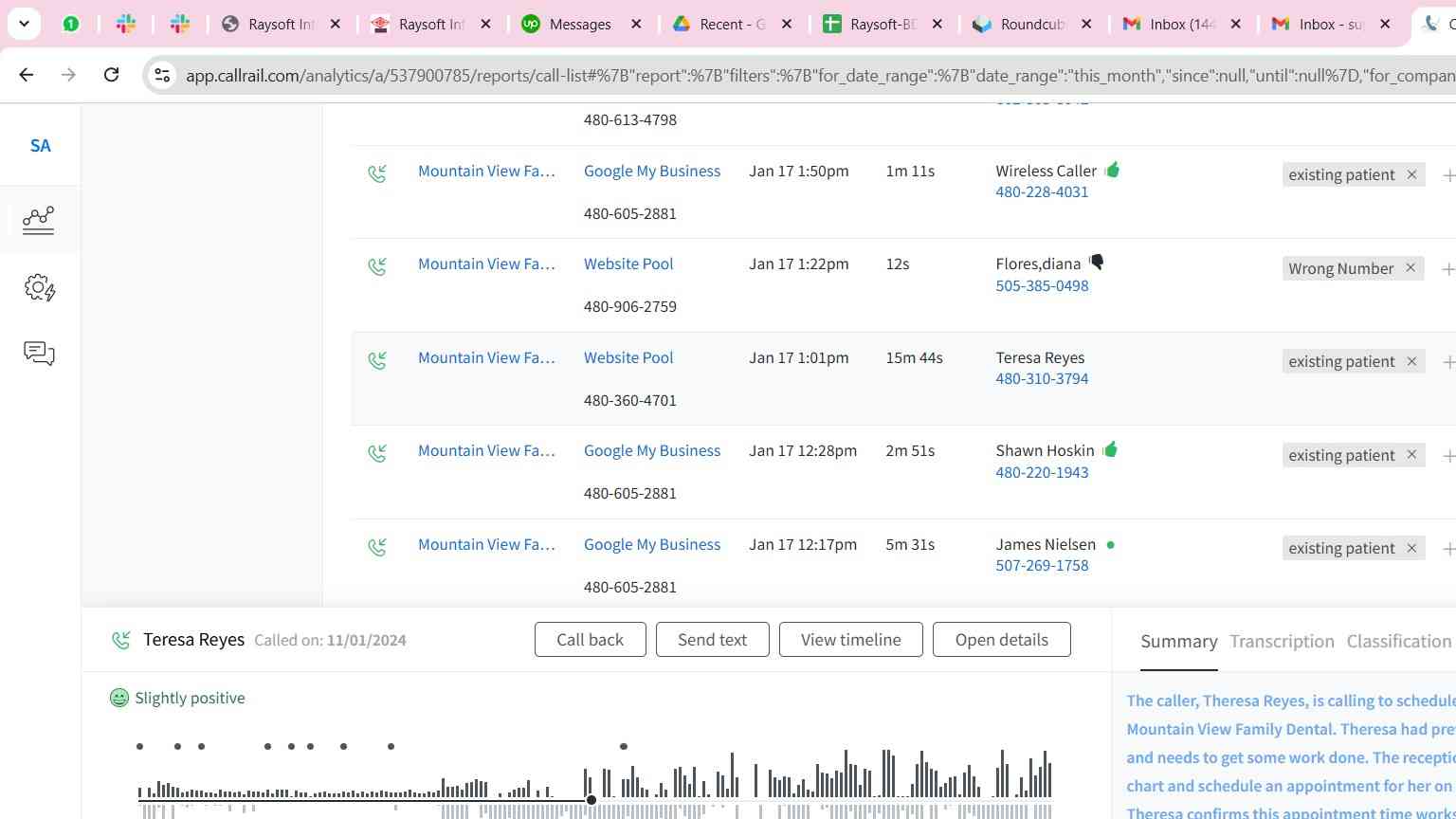Click the Open details button

tap(1001, 640)
